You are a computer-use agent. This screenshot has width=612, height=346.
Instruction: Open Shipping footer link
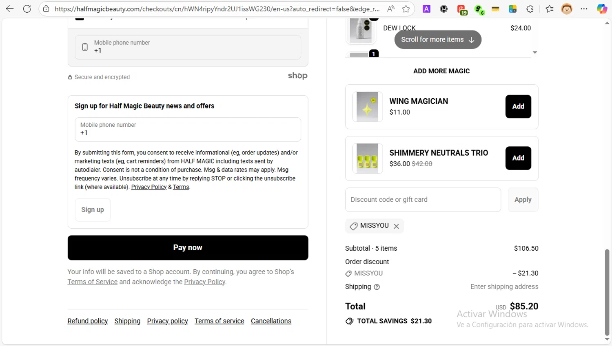[x=127, y=321]
